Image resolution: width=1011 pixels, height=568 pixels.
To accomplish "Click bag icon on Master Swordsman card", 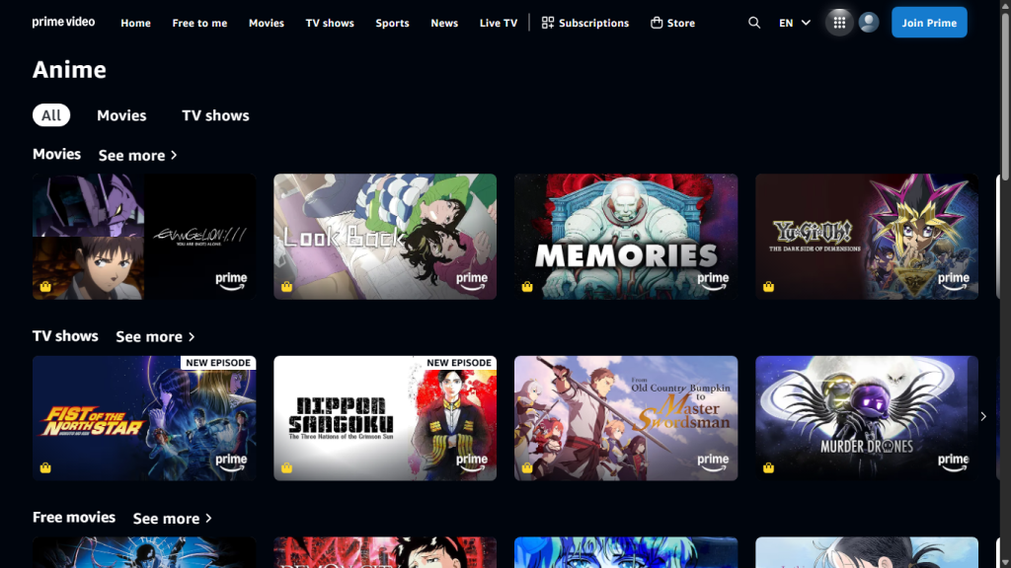I will coord(527,468).
